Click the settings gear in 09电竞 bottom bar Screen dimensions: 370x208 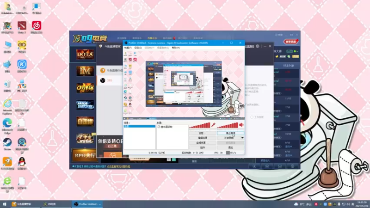292,166
